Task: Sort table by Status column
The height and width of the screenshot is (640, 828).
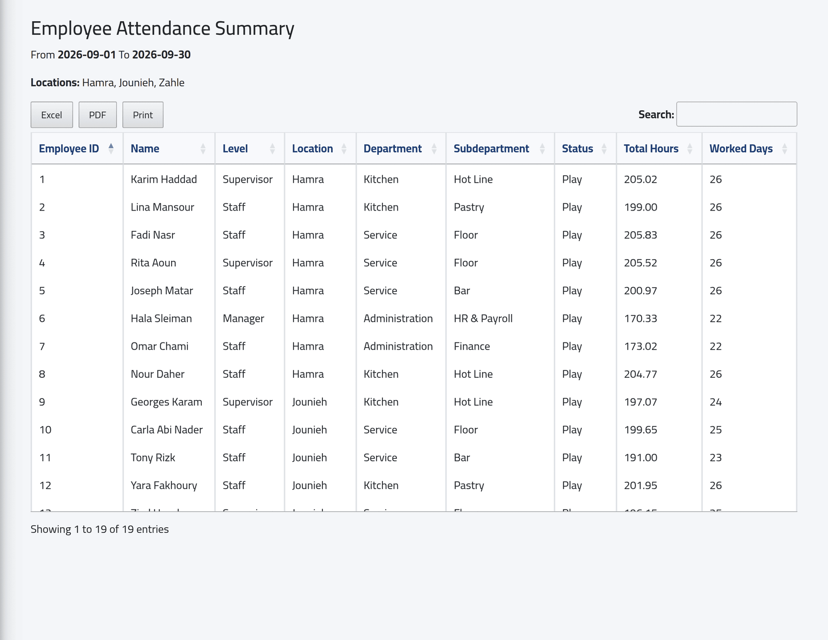Action: [x=585, y=149]
